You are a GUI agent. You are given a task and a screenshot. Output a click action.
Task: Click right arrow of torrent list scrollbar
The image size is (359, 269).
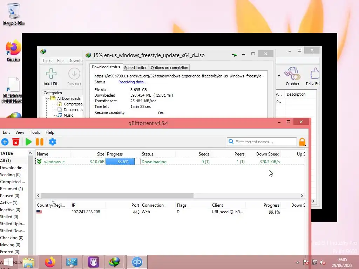(x=302, y=195)
